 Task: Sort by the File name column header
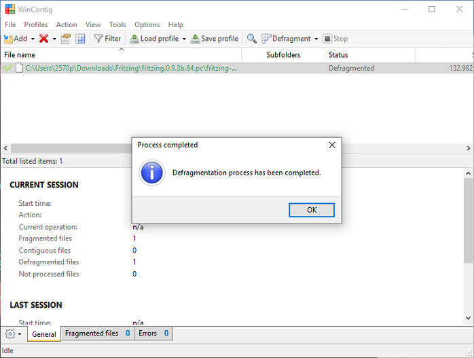tap(121, 55)
